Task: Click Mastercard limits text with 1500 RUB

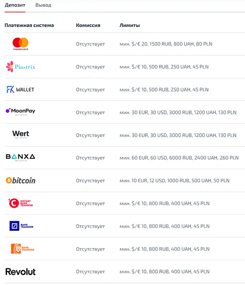Action: 166,44
